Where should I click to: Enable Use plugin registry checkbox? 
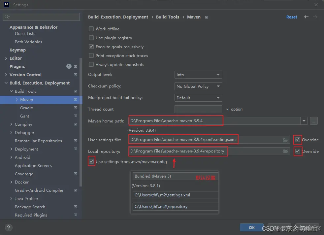click(91, 38)
